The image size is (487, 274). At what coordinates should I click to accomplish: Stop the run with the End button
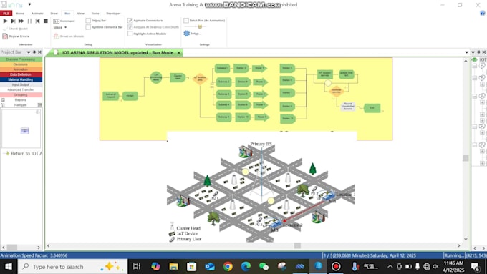46,21
